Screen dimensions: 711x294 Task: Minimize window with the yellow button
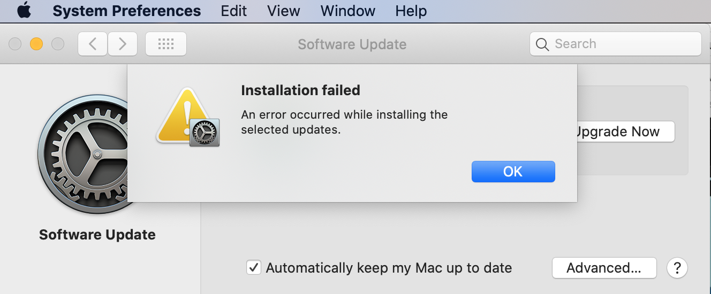[x=36, y=44]
